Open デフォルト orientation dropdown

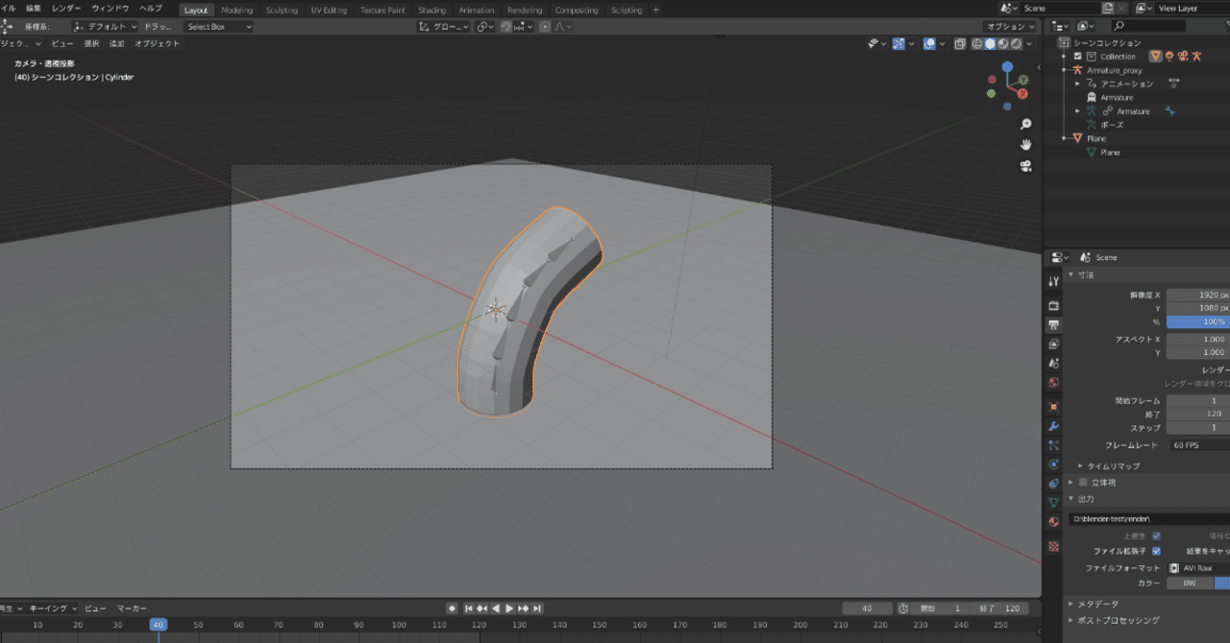107,27
